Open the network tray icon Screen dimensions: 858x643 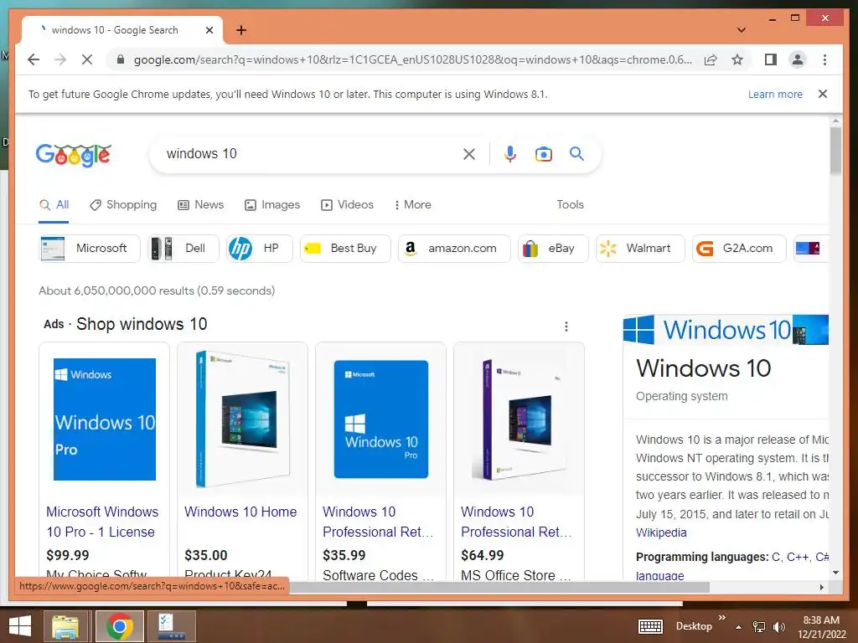pos(759,627)
